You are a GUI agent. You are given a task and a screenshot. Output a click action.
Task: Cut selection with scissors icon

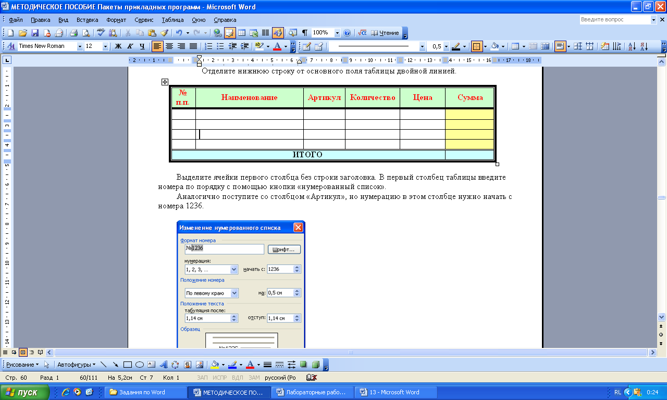click(x=128, y=33)
